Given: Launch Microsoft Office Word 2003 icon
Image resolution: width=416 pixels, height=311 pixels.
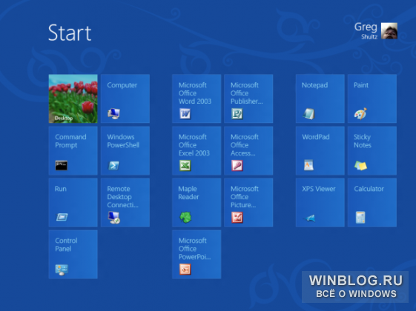Looking at the screenshot, I should 185,114.
